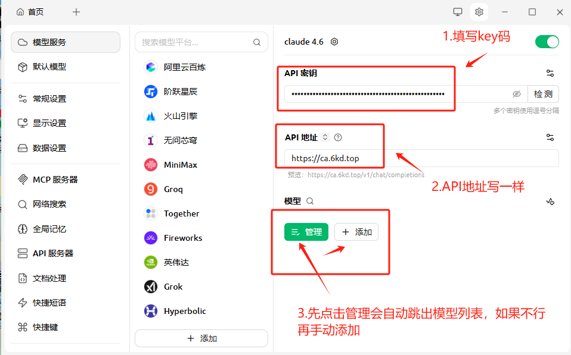The image size is (571, 355).
Task: Select the 阿里云百炼 provider
Action: click(201, 67)
